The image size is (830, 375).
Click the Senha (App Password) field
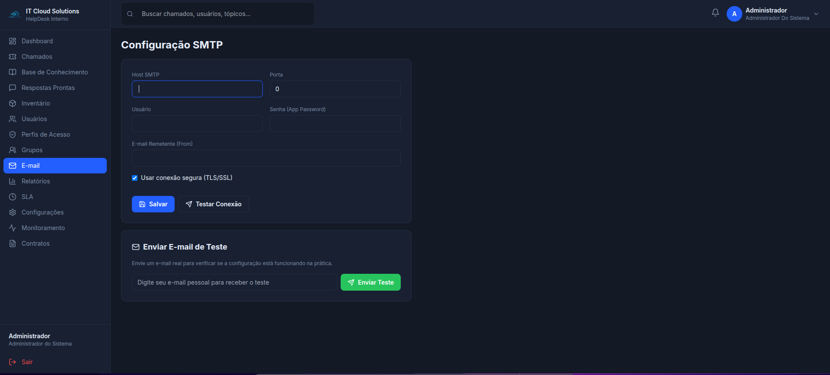335,123
